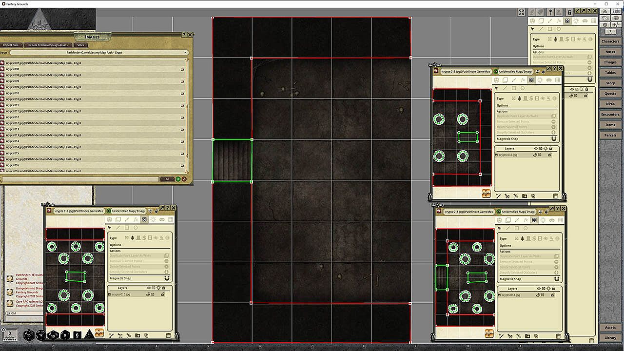Click the All filter button in Images window
The image size is (624, 351).
pyautogui.click(x=167, y=179)
